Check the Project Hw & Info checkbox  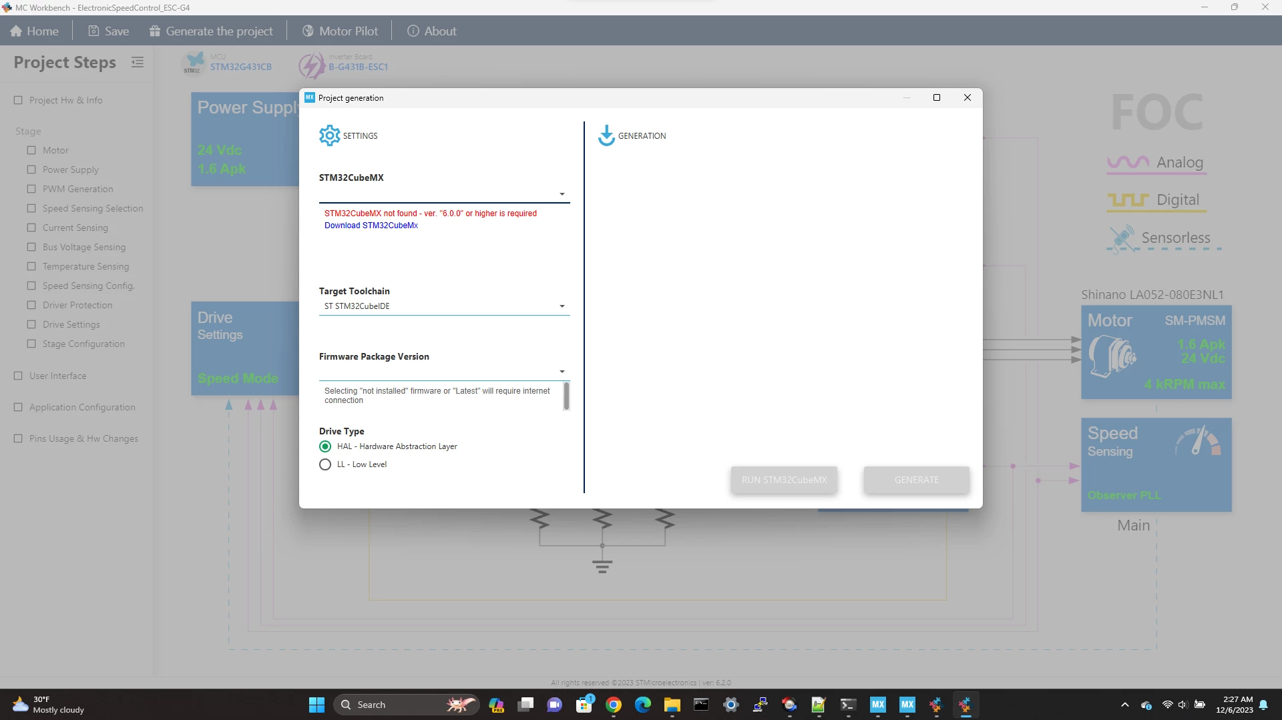pos(18,100)
